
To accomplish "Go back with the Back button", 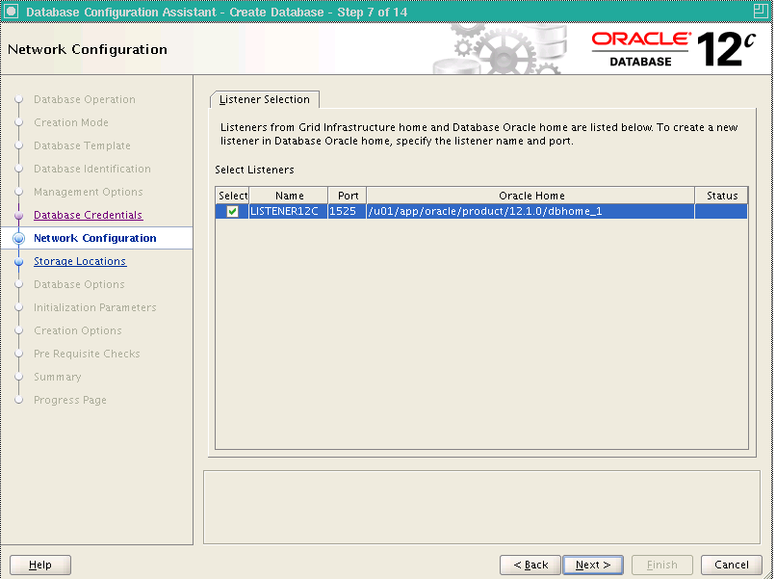I will 530,565.
